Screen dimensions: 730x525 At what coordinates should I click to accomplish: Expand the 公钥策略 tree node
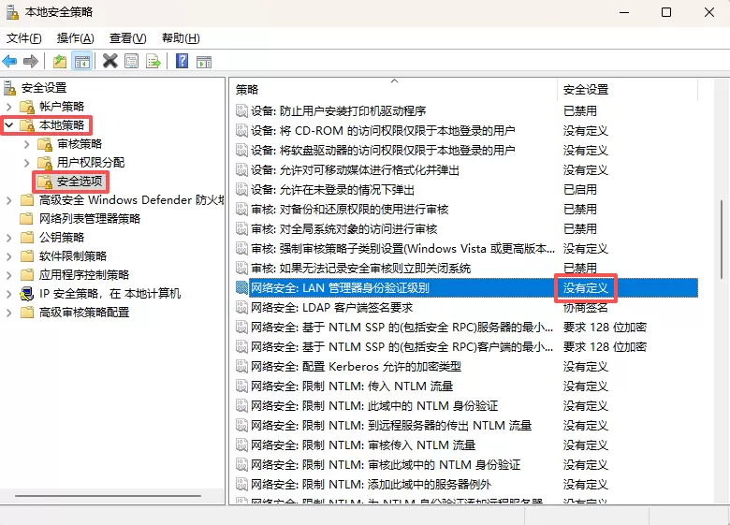click(9, 237)
